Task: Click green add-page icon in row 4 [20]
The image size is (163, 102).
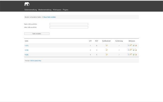Action: pos(133,54)
